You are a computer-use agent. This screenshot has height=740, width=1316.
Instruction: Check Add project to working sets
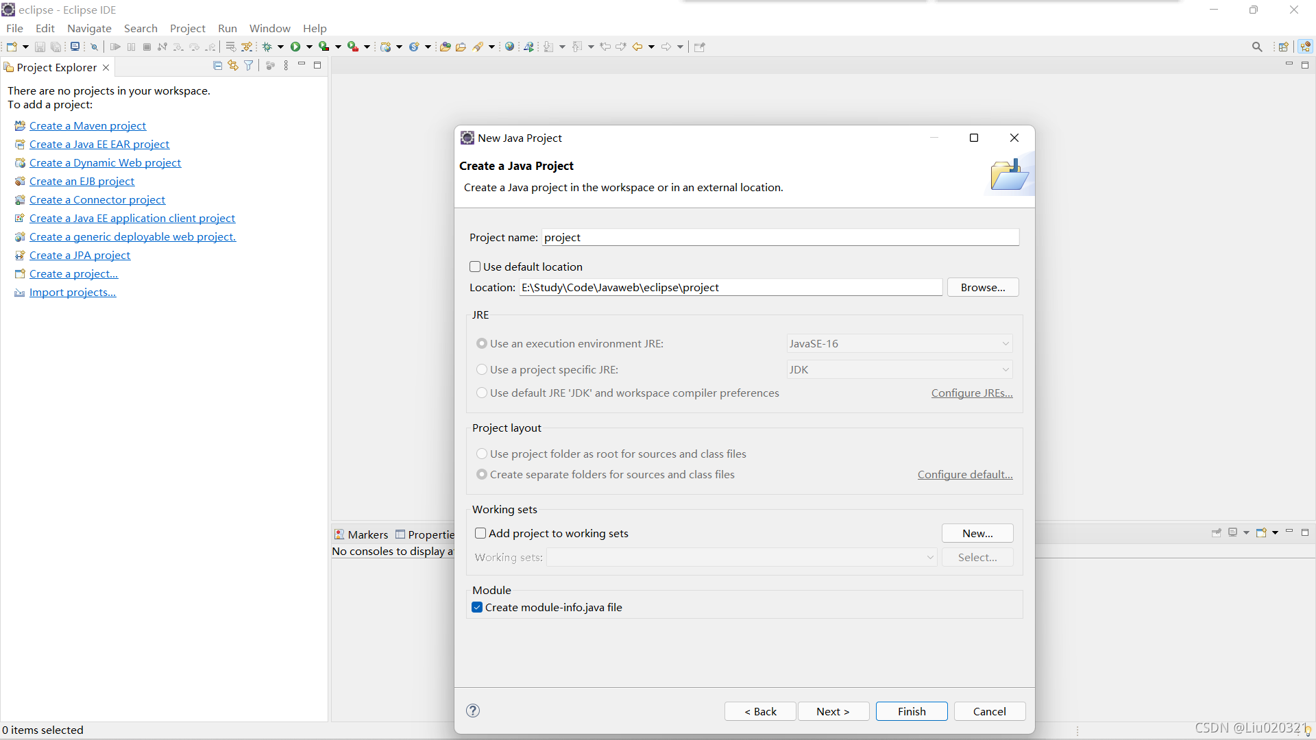[x=480, y=533]
